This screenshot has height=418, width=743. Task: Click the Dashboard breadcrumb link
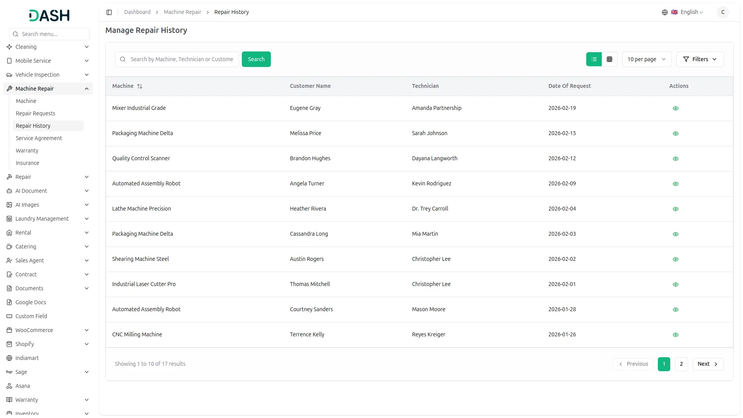click(137, 12)
